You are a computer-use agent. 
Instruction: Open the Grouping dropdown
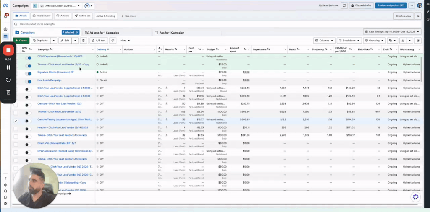click(x=374, y=41)
